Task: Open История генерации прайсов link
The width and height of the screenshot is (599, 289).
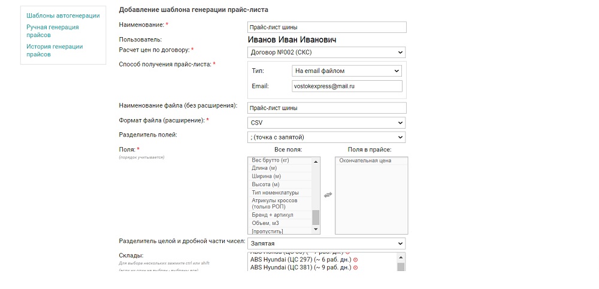Action: coord(55,50)
